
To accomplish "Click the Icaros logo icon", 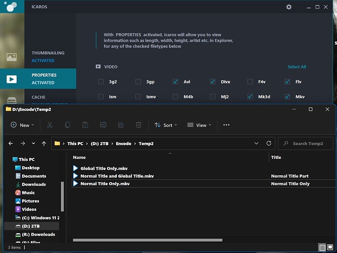I will click(12, 6).
